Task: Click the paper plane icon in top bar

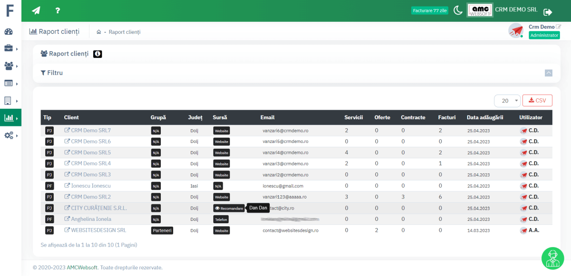Action: click(36, 10)
